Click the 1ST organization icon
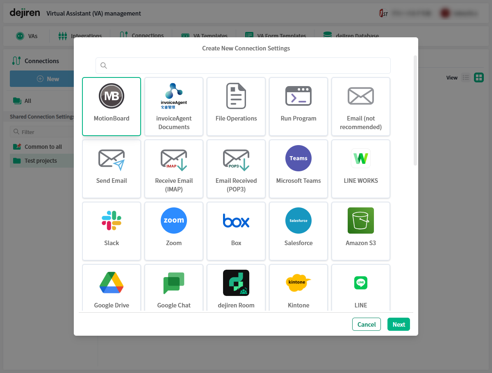The width and height of the screenshot is (492, 373). tap(383, 13)
